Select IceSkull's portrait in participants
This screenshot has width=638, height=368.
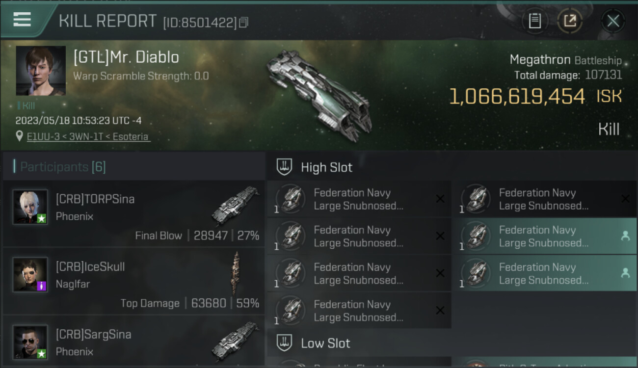30,275
